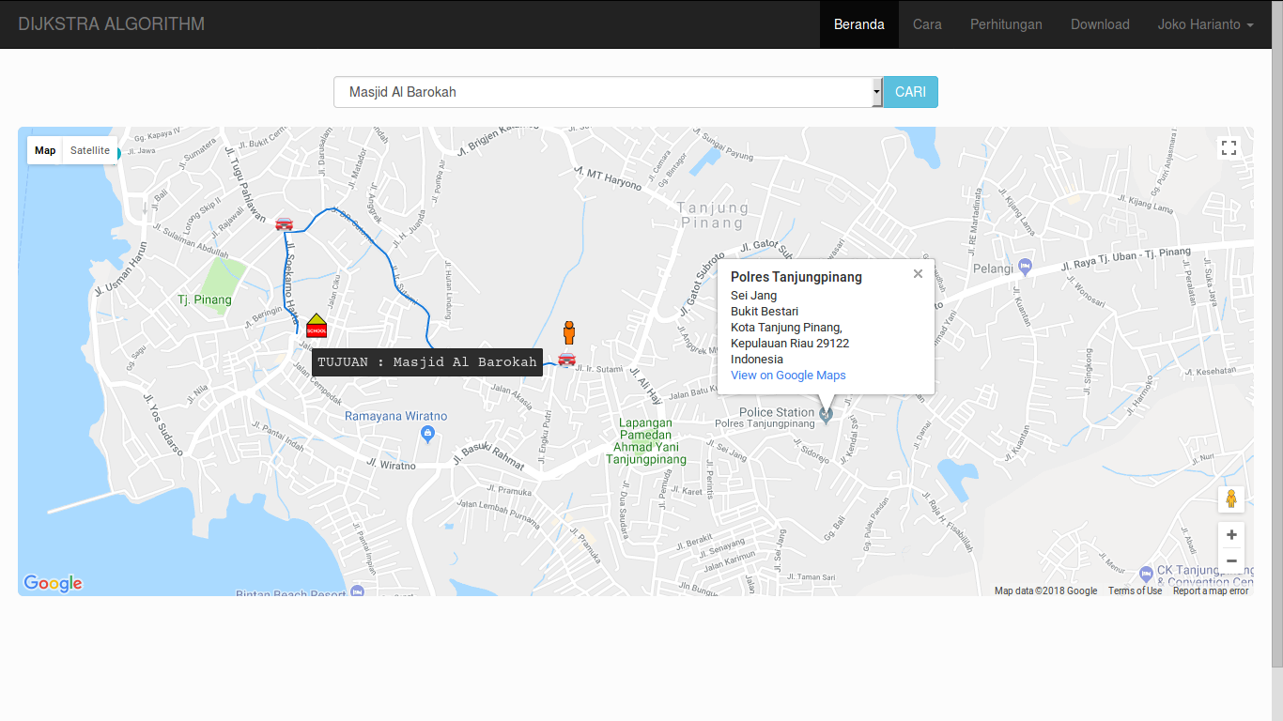This screenshot has height=721, width=1283.
Task: Switch map to Satellite view
Action: point(90,150)
